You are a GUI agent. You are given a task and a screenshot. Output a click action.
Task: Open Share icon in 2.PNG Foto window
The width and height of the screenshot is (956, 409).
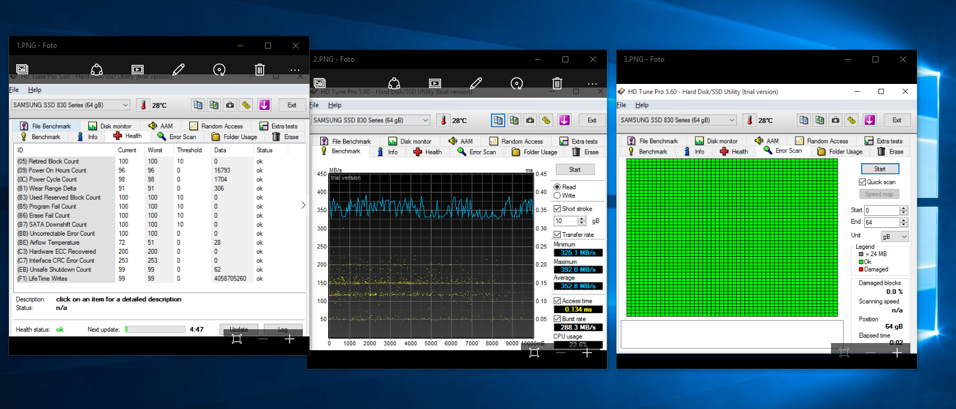394,83
